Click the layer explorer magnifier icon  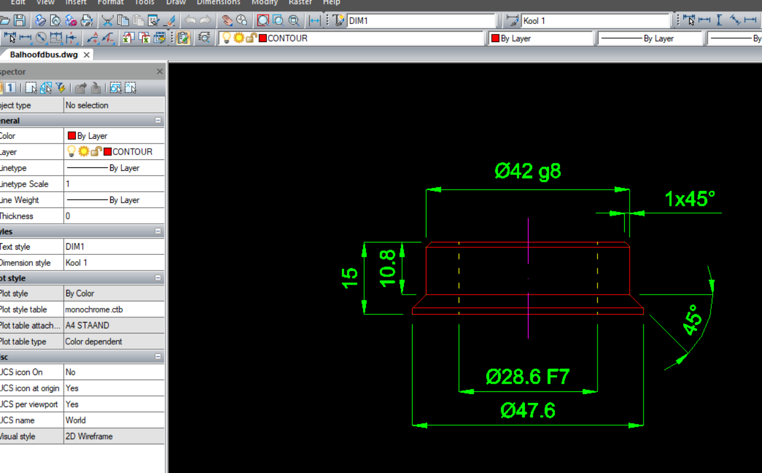click(x=204, y=38)
